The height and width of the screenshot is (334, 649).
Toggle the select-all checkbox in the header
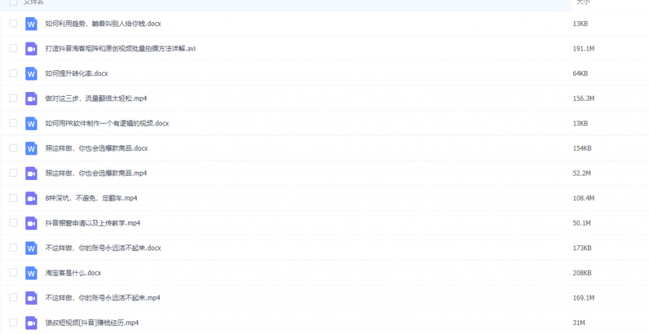[13, 2]
